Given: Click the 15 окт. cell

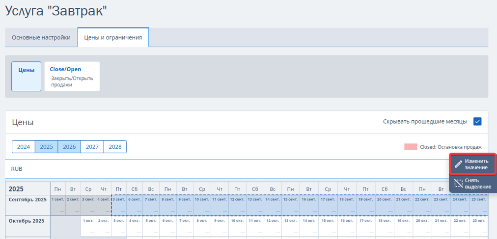Looking at the screenshot, I should pos(328,226).
